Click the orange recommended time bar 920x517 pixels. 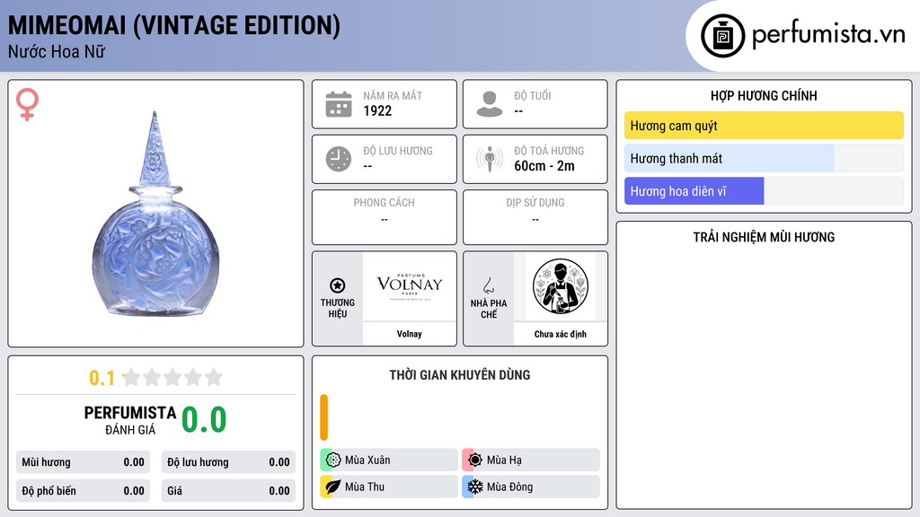coord(323,417)
